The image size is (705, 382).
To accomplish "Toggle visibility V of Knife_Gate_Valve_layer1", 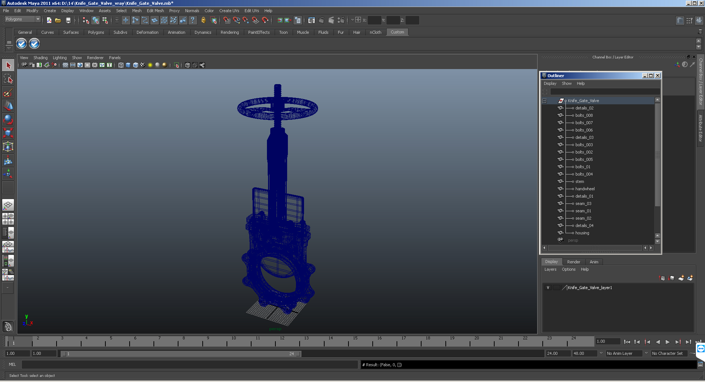I will pyautogui.click(x=548, y=288).
